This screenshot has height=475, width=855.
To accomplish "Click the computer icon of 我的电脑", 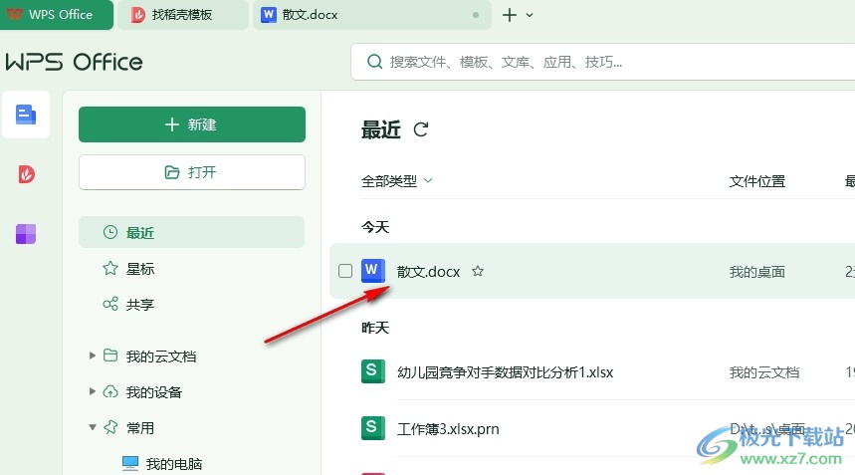I will (130, 463).
